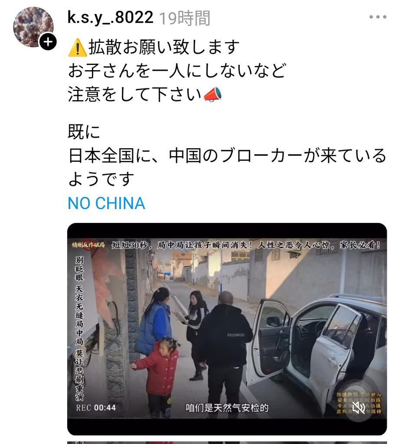Click the yellow warning sign emoji
Image resolution: width=405 pixels, height=444 pixels.
pos(77,48)
